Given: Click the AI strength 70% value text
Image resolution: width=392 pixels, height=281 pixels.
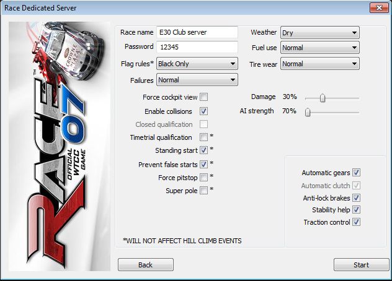Looking at the screenshot, I should click(x=289, y=111).
